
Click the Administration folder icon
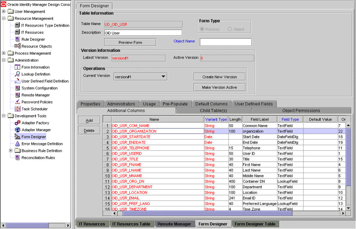pos(11,60)
